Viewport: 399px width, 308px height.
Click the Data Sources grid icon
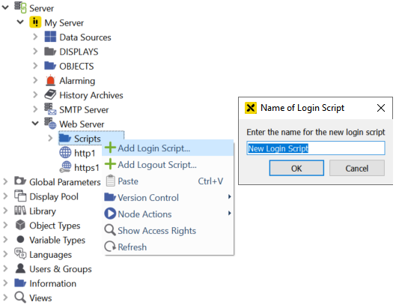click(50, 37)
